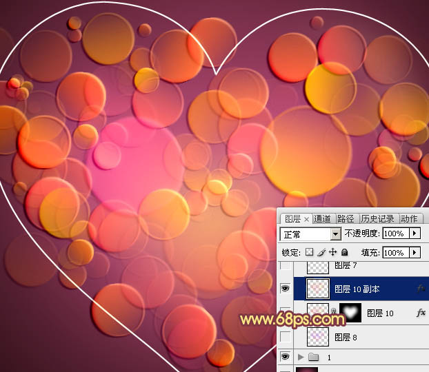Open the 填充 fill slider arrow
429x372 pixels.
pyautogui.click(x=415, y=253)
